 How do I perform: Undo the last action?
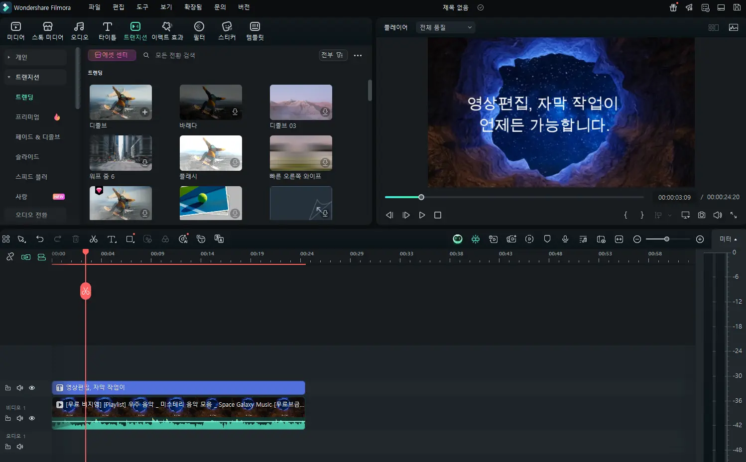point(40,239)
